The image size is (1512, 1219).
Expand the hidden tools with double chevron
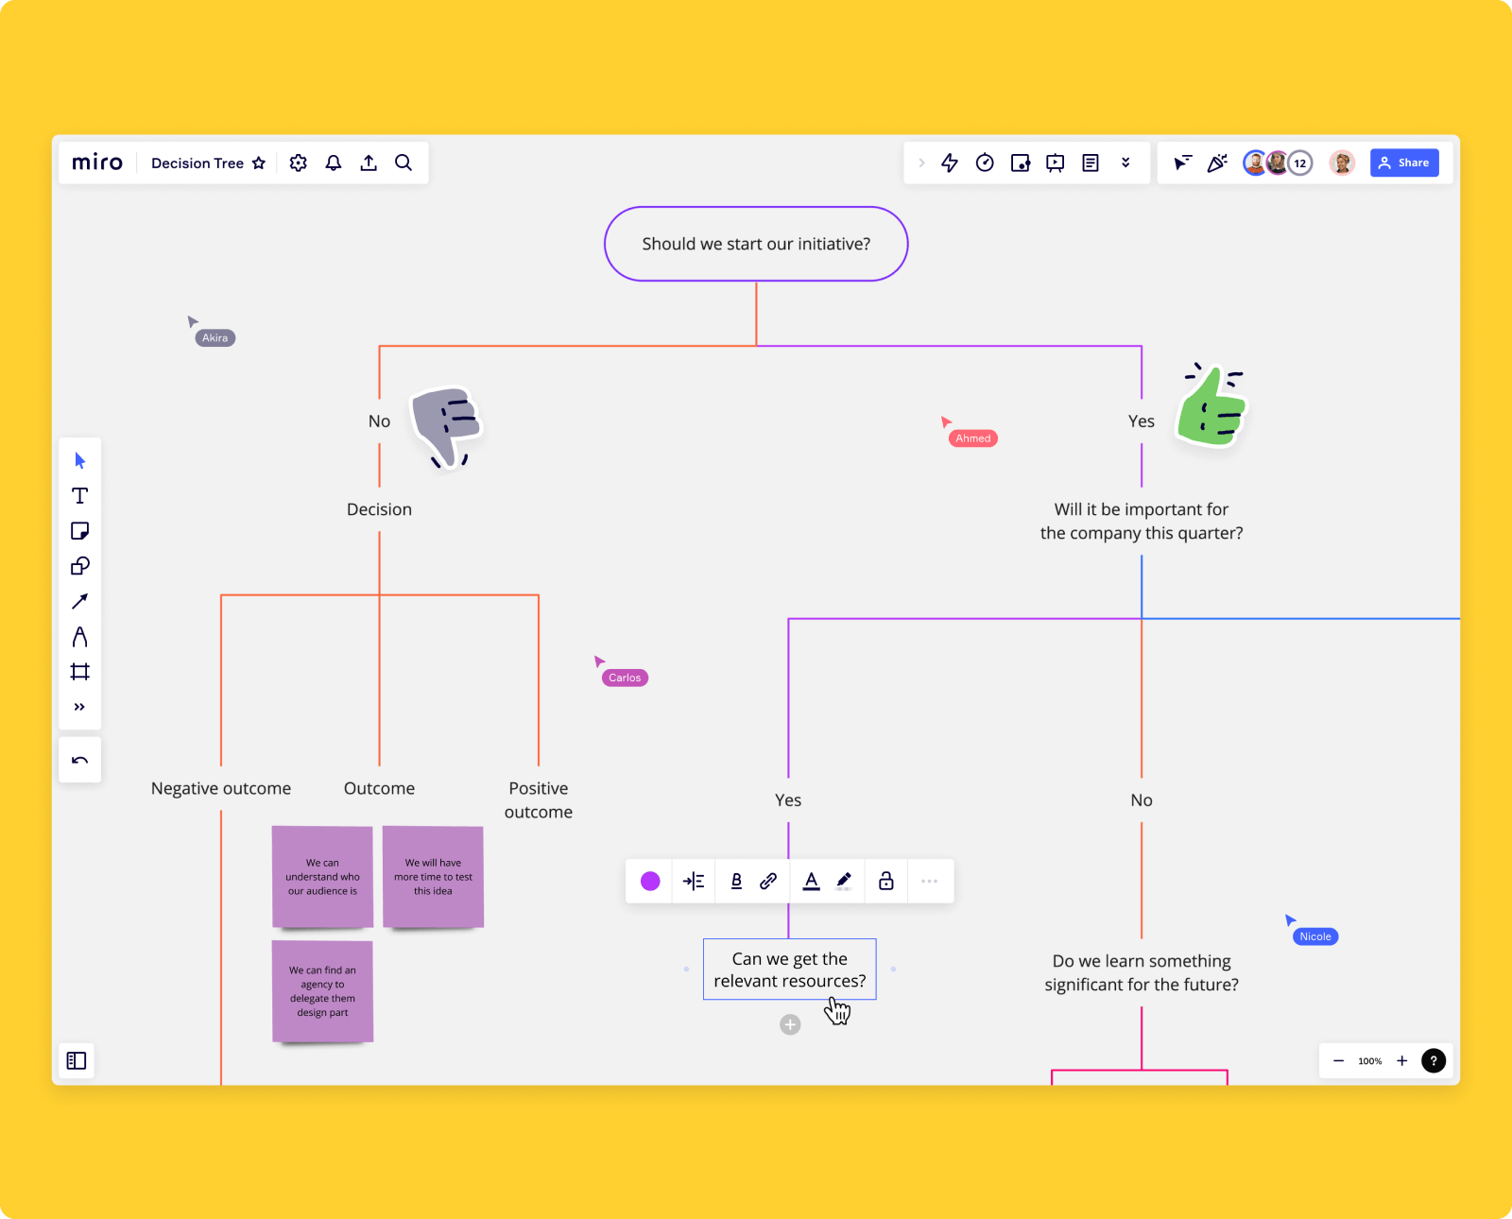point(79,707)
